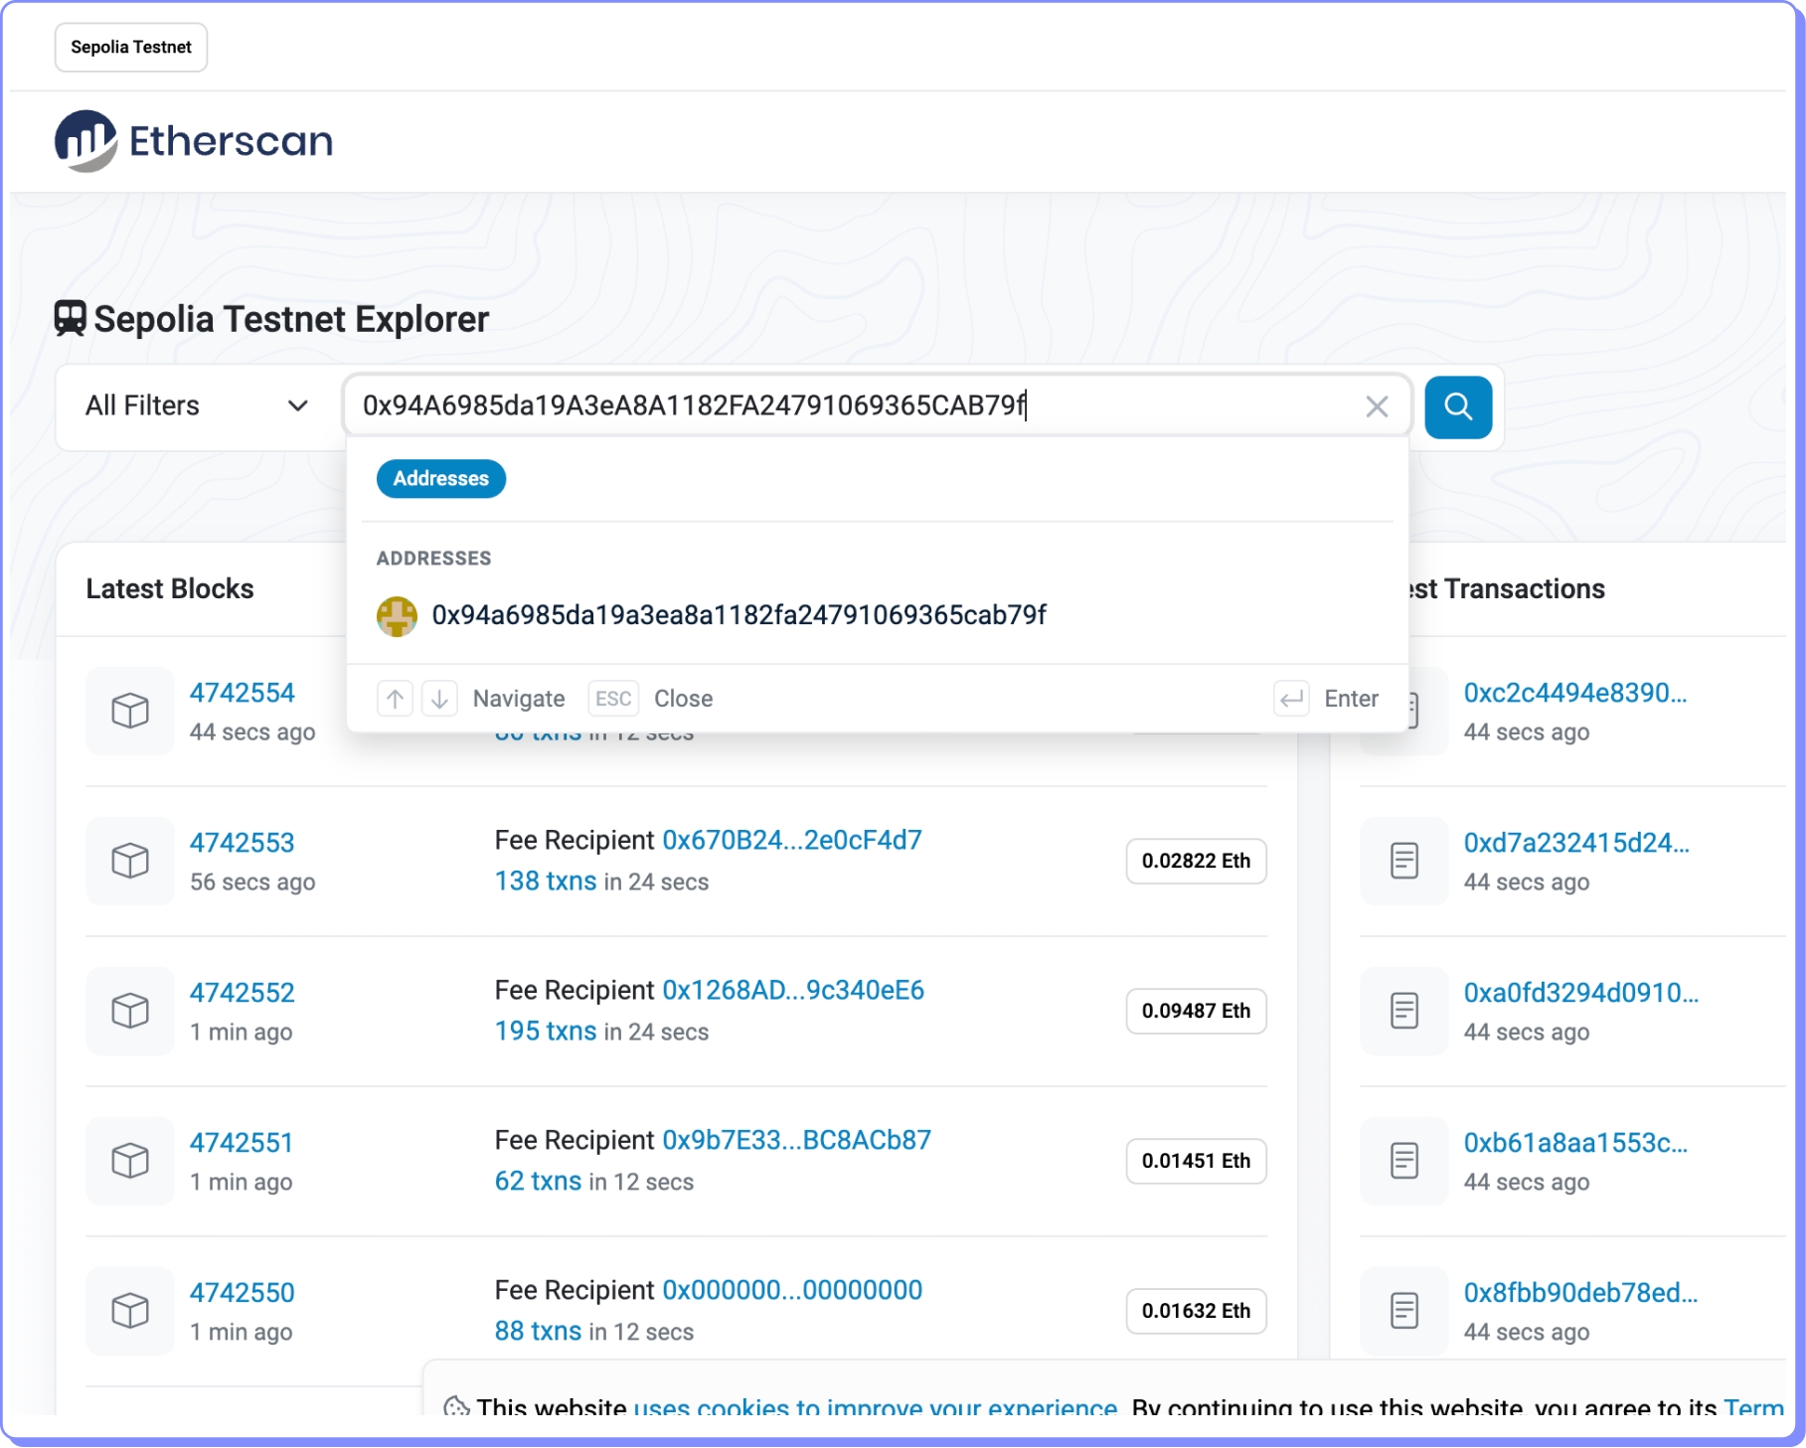Open fee recipient 0x670B24...2e0cF4d7

791,841
